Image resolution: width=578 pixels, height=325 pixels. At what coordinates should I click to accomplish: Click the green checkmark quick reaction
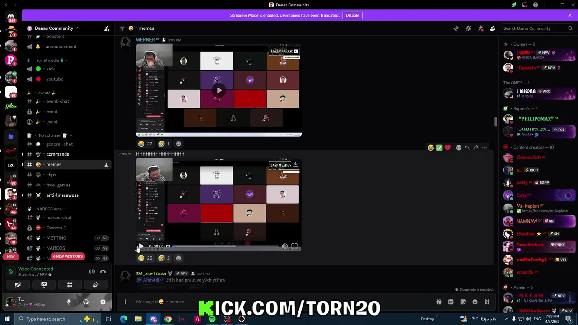coord(439,148)
